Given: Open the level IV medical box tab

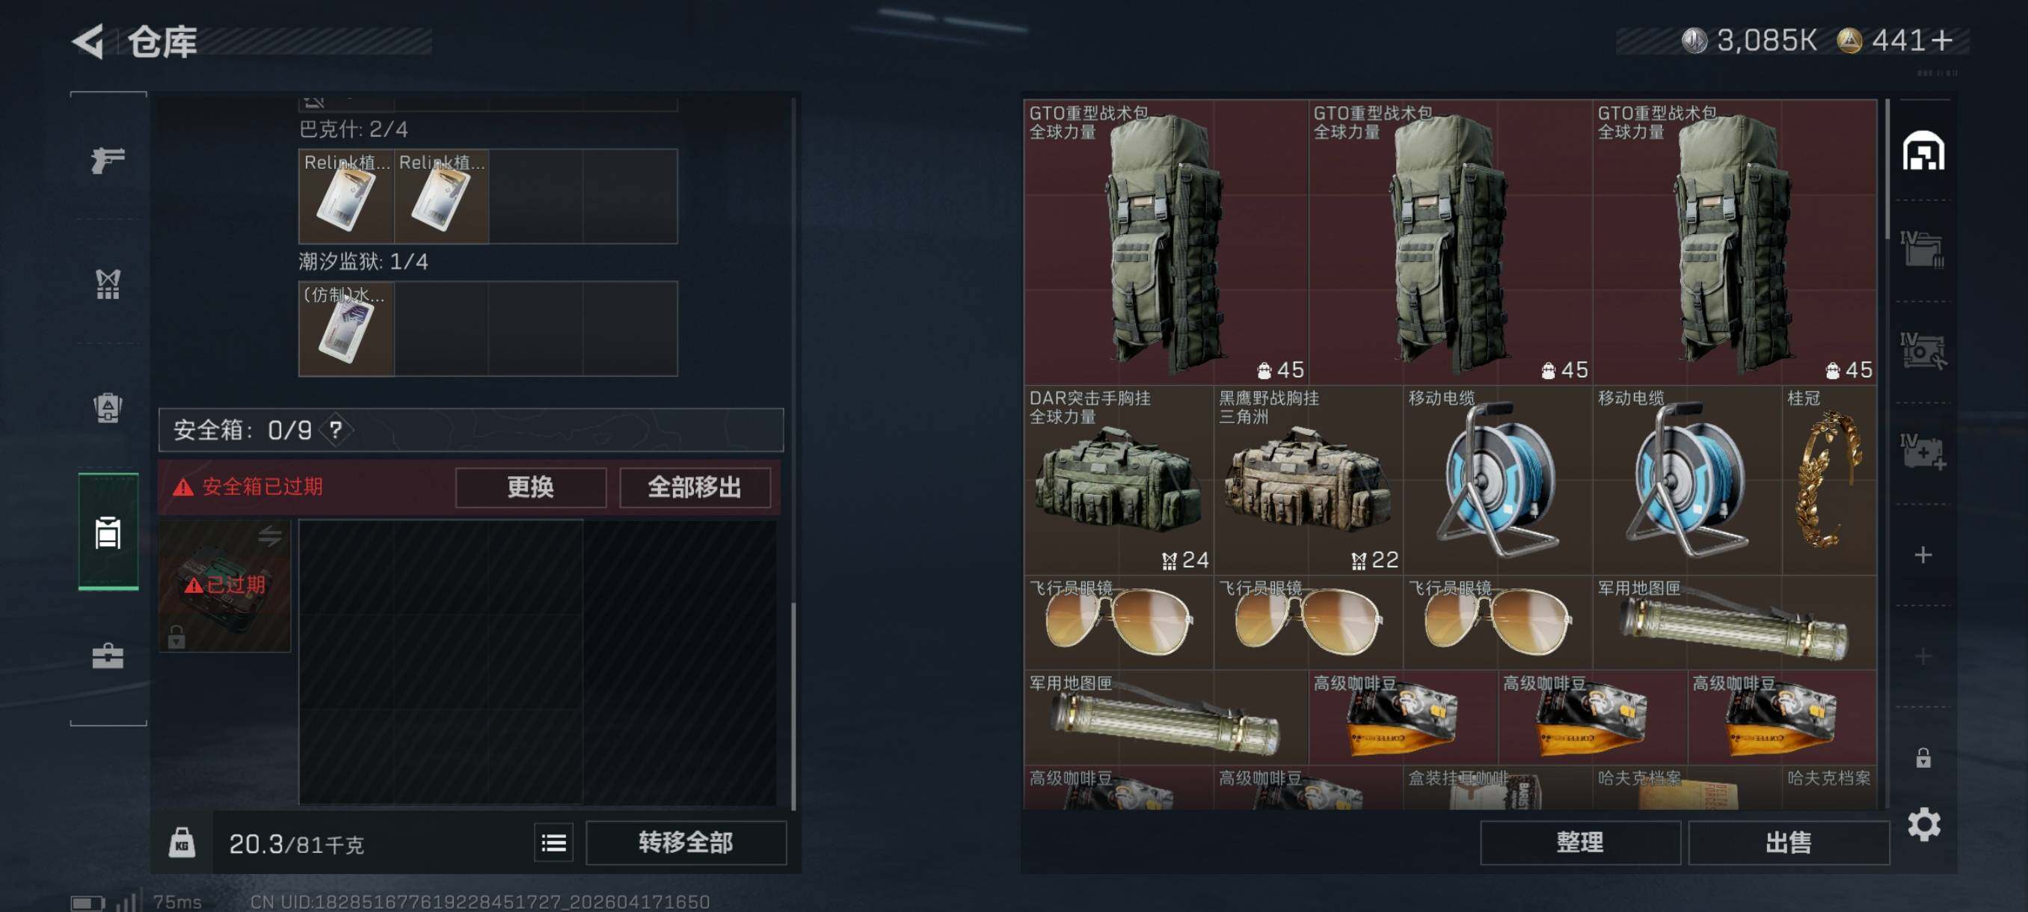Looking at the screenshot, I should (1923, 452).
